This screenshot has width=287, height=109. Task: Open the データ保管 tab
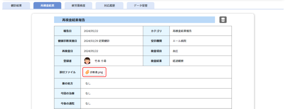pyautogui.click(x=140, y=6)
